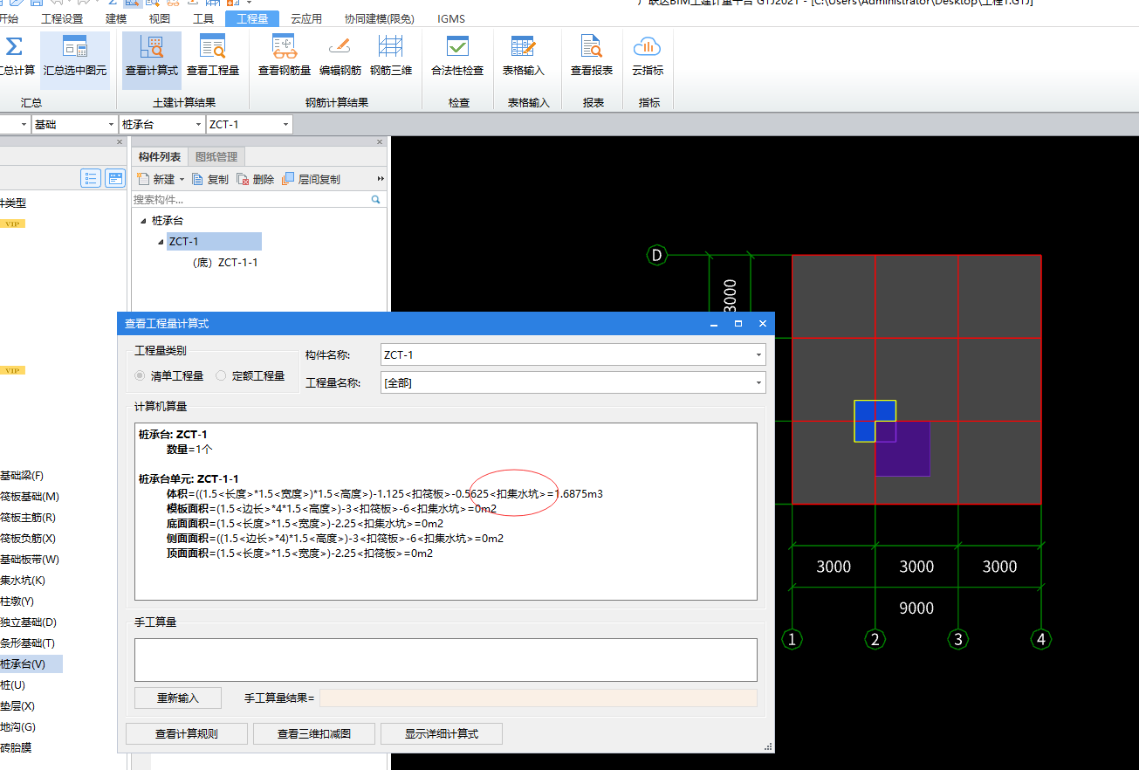
Task: Select 筏板主筋(R) in navigation list
Action: pyautogui.click(x=28, y=517)
